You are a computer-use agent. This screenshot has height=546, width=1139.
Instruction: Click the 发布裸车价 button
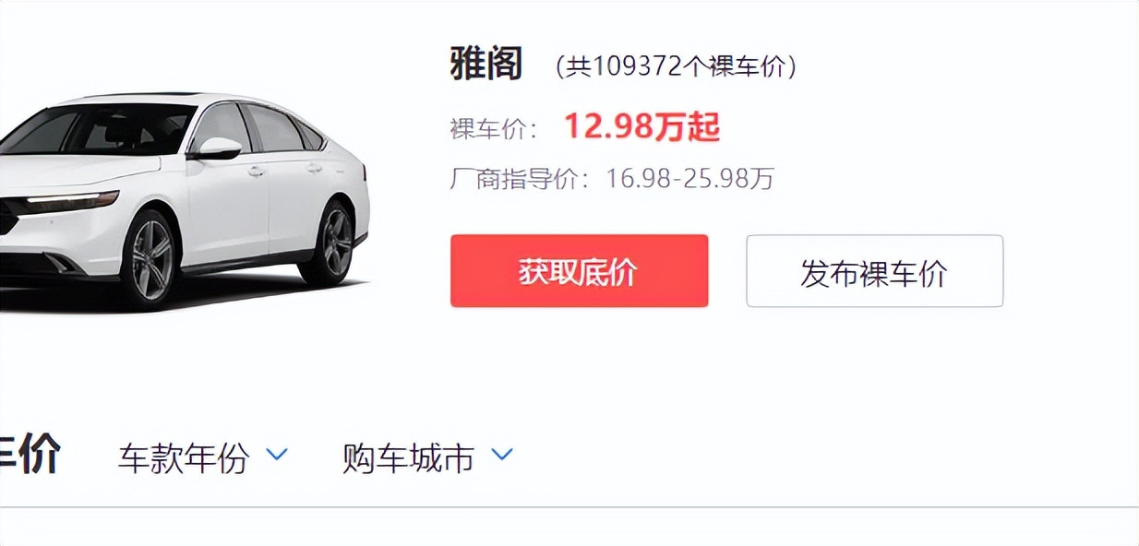(x=874, y=271)
